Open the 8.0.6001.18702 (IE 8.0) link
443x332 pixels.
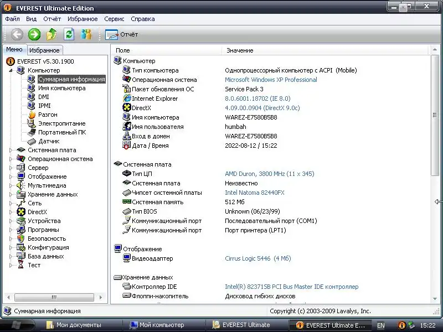257,98
